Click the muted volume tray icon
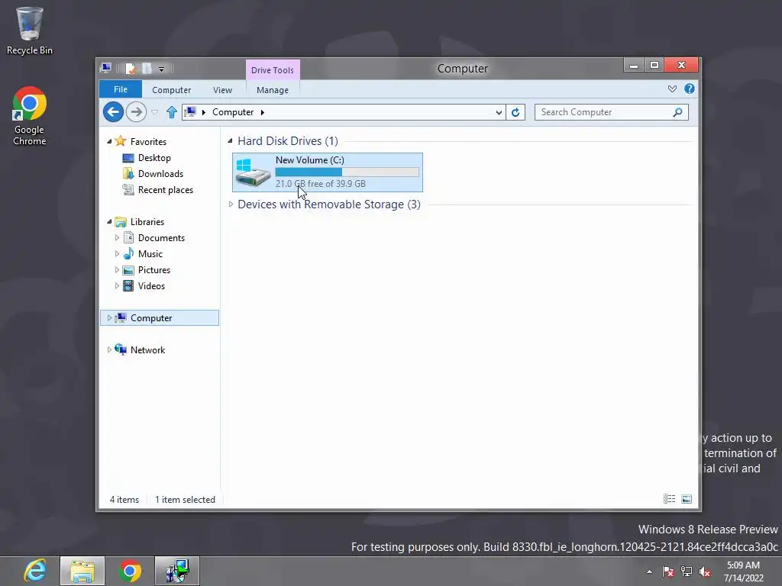The height and width of the screenshot is (586, 782). [705, 572]
